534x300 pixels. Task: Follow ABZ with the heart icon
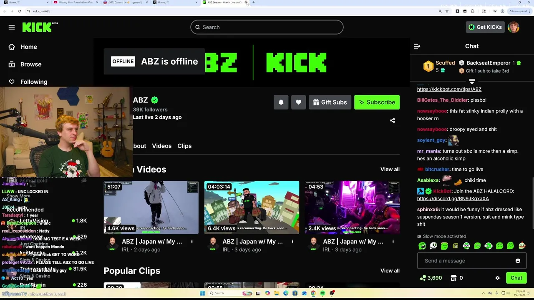pos(299,102)
